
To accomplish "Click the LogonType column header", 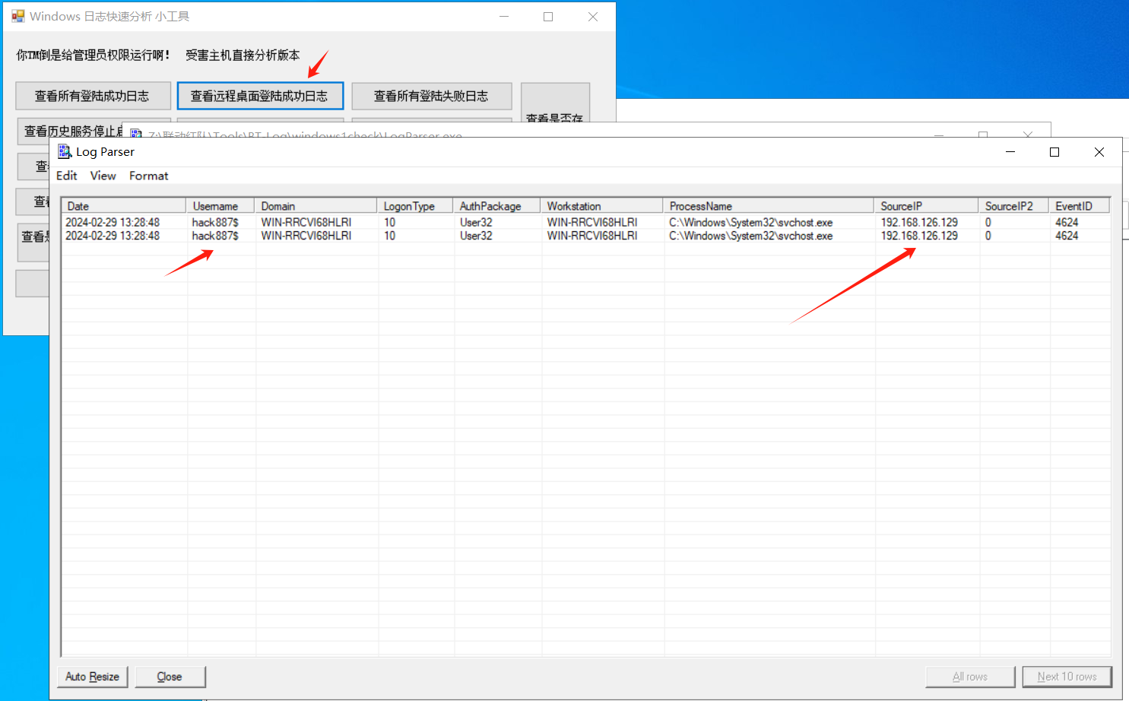I will [416, 206].
